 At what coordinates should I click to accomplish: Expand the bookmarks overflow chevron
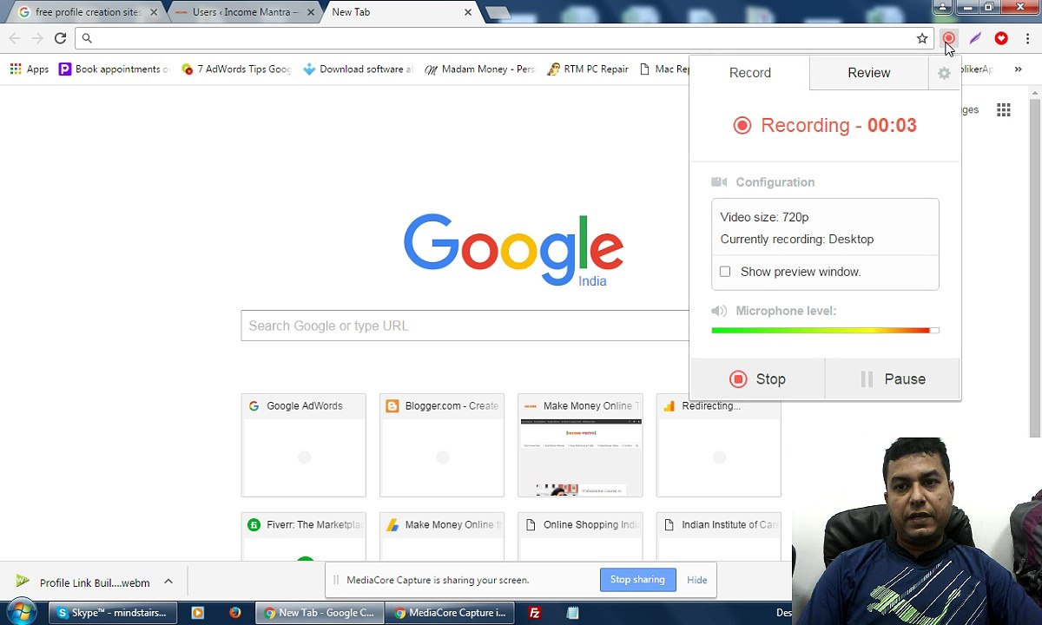click(x=1019, y=69)
